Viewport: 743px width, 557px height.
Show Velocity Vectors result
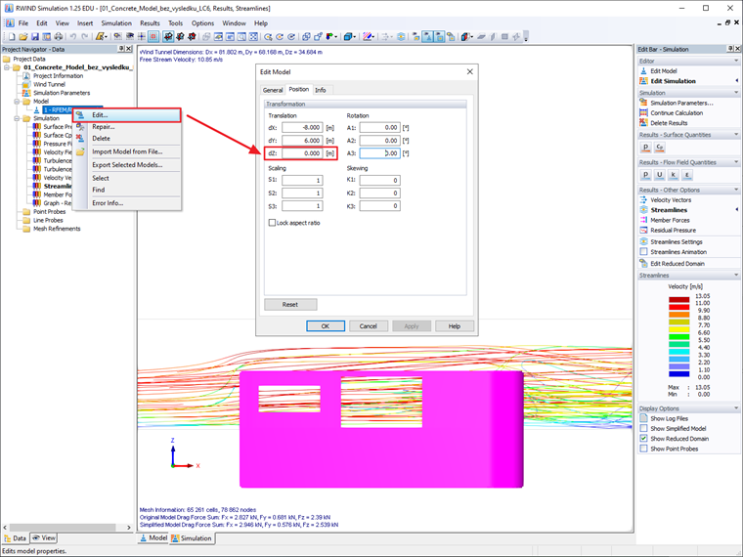click(671, 200)
